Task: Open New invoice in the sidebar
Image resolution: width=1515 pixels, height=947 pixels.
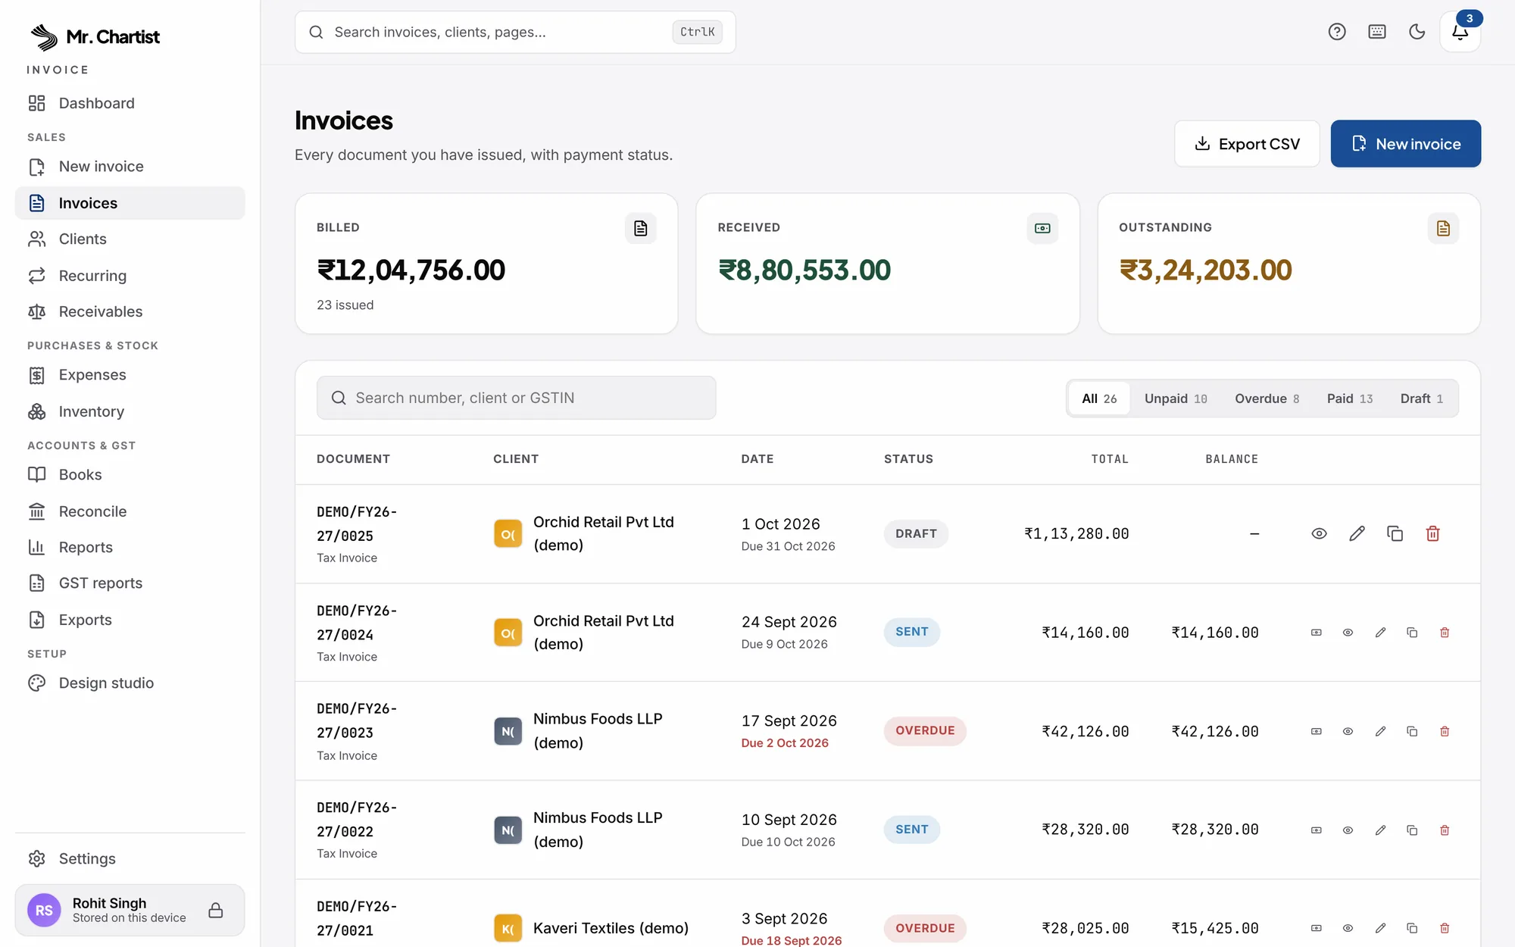Action: pyautogui.click(x=130, y=166)
